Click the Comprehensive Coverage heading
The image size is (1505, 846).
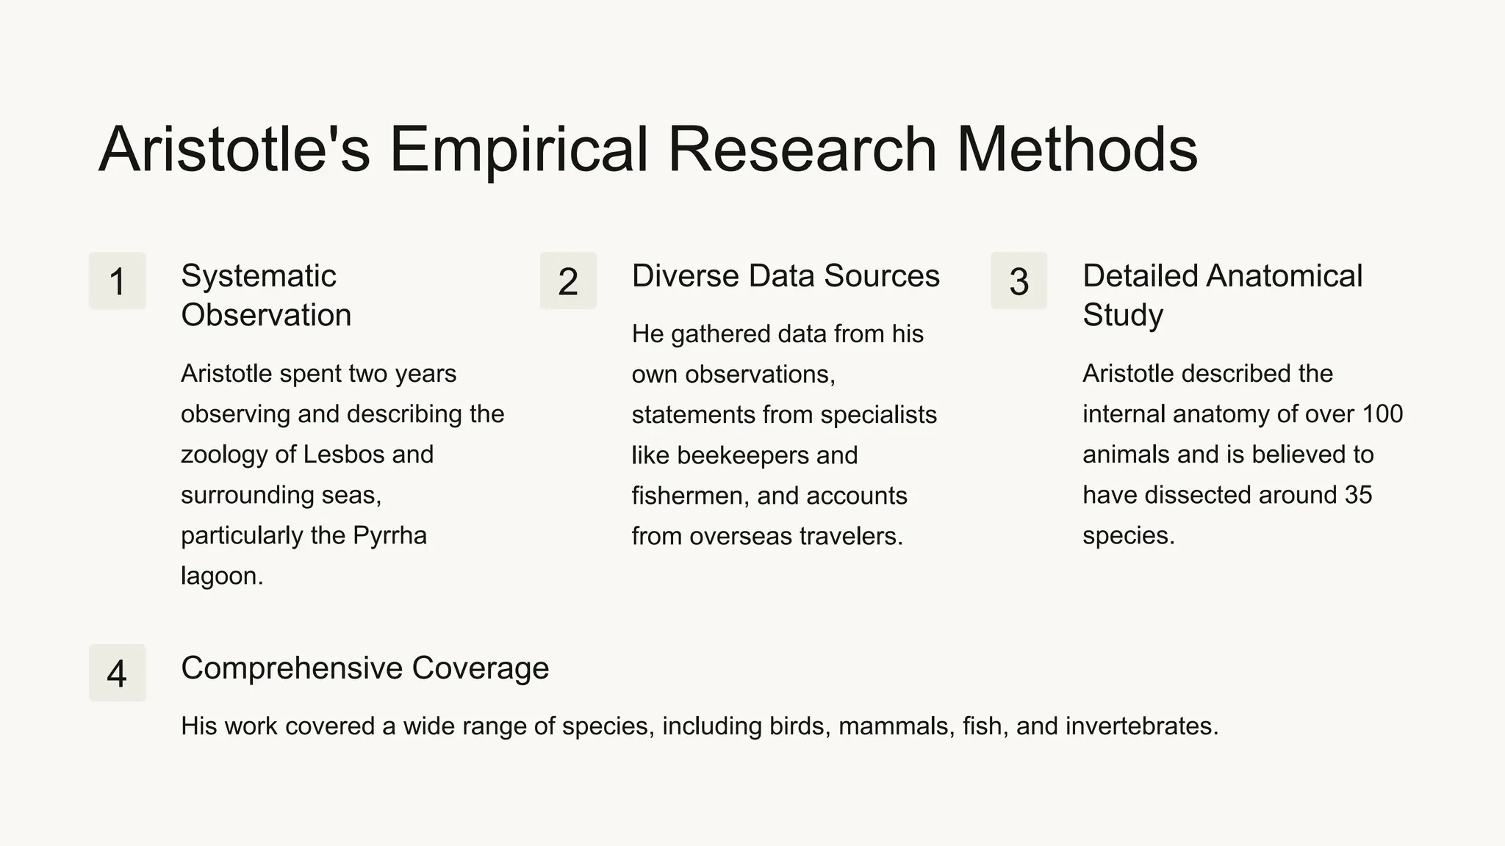click(364, 668)
